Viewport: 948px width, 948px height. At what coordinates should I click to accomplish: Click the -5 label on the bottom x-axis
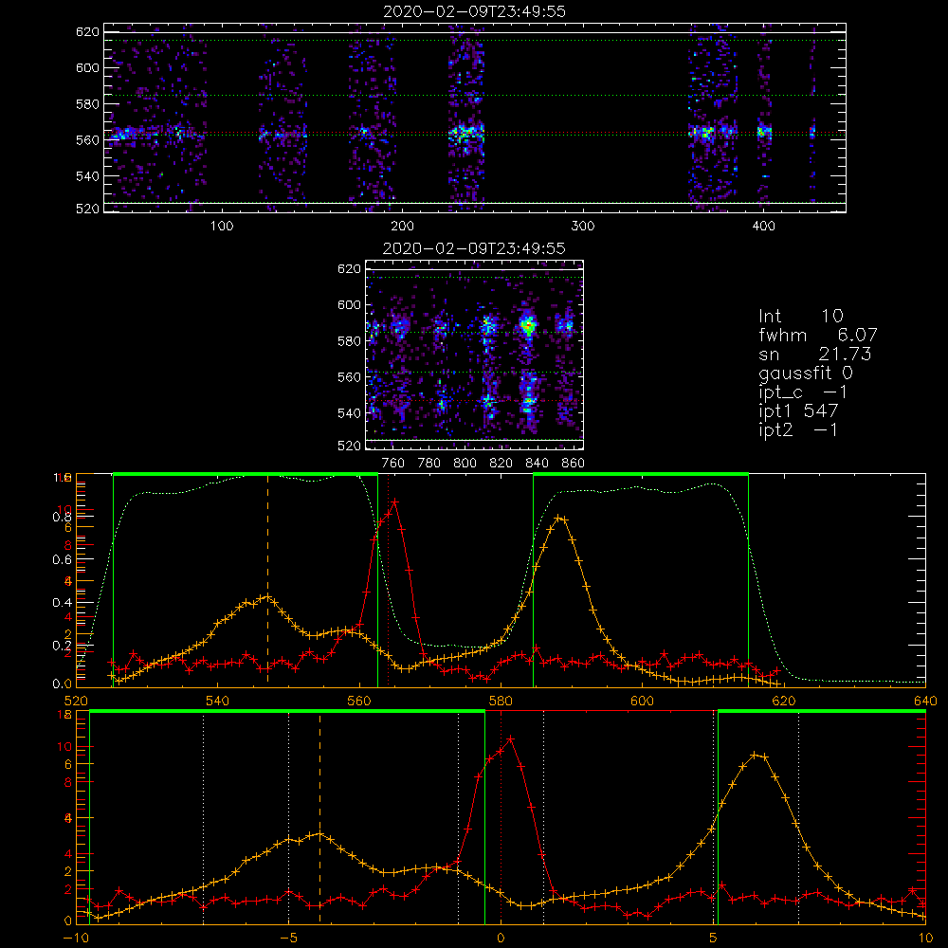coord(288,939)
